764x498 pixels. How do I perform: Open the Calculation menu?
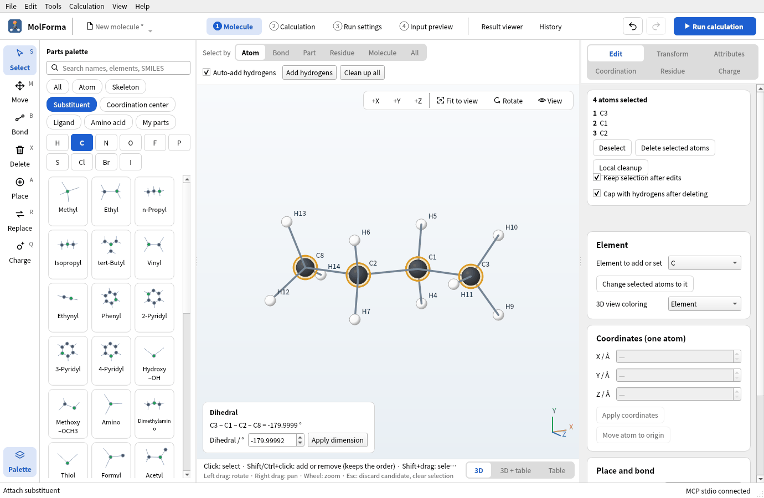coord(86,6)
